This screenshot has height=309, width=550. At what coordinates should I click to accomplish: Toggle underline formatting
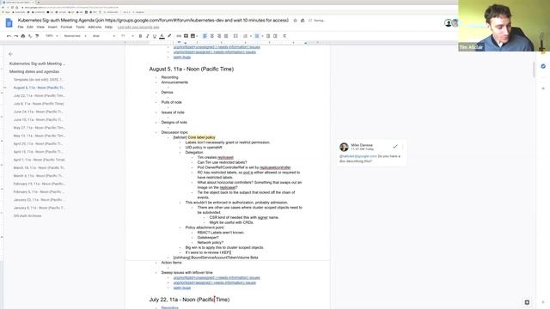tap(155, 36)
